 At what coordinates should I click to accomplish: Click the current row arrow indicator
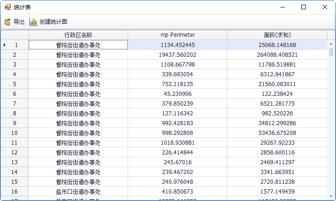[5, 45]
